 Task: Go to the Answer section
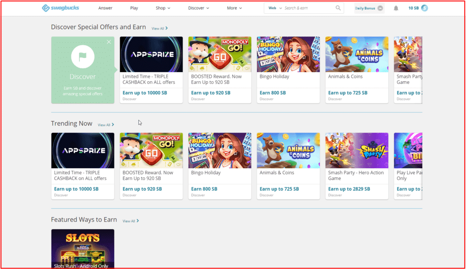pos(105,8)
